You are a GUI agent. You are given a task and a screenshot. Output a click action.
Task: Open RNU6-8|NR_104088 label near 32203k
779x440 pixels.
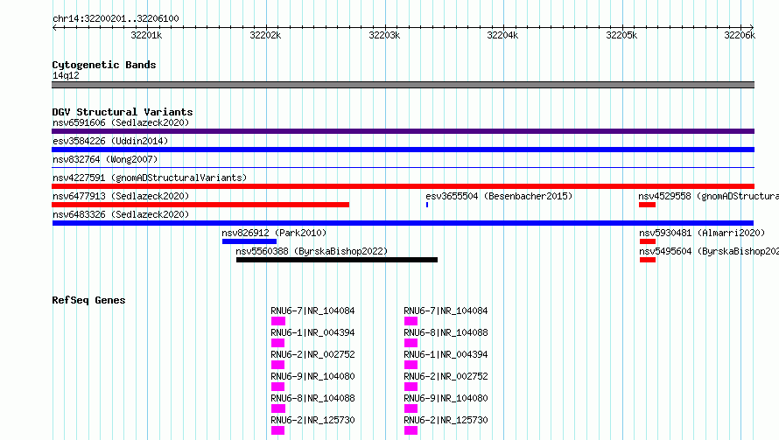pyautogui.click(x=446, y=332)
